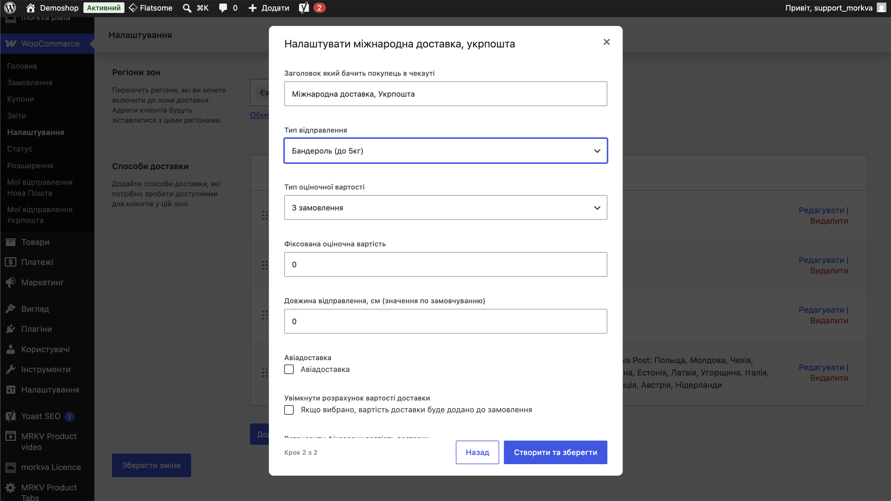Go to Замовлення in the sidebar
Image resolution: width=891 pixels, height=501 pixels.
pyautogui.click(x=30, y=82)
